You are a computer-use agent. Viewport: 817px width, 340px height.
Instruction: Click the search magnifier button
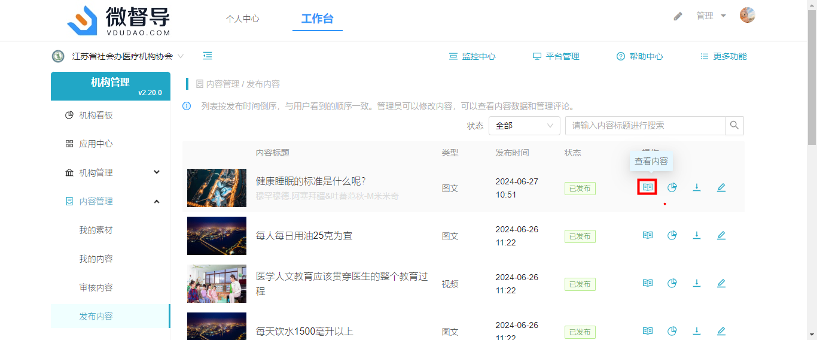point(734,126)
